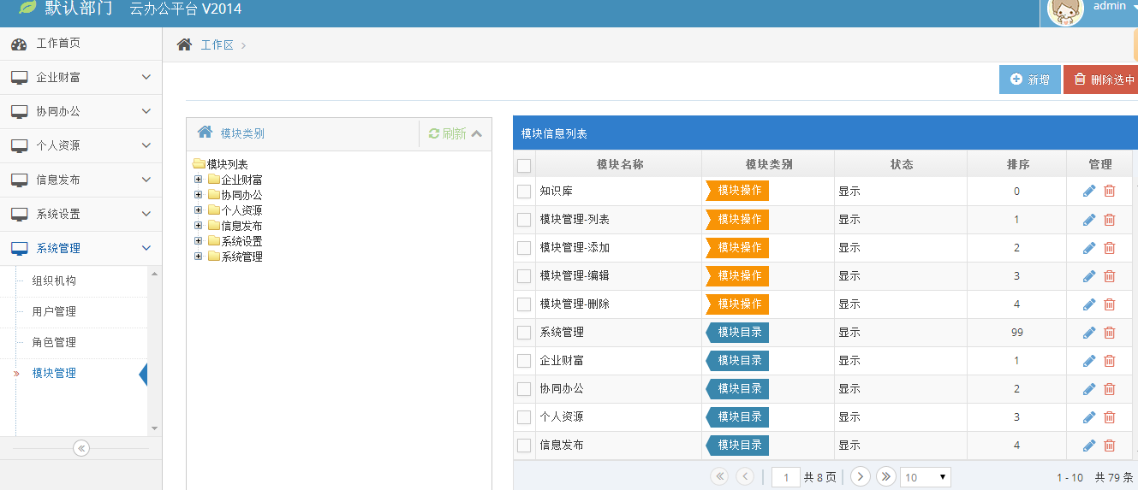The height and width of the screenshot is (490, 1138).
Task: Expand the 系统管理 tree node
Action: point(199,257)
